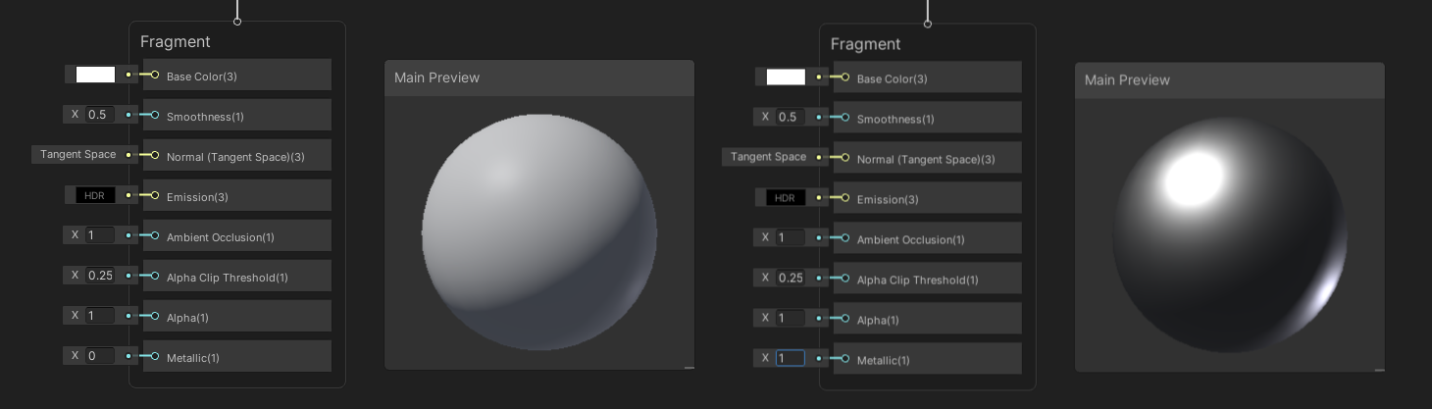Image resolution: width=1432 pixels, height=409 pixels.
Task: Click the Tangent Space label on the right node
Action: (x=768, y=157)
